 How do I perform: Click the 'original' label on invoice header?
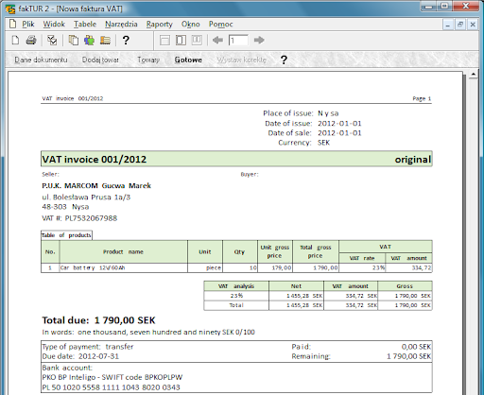[x=413, y=160]
